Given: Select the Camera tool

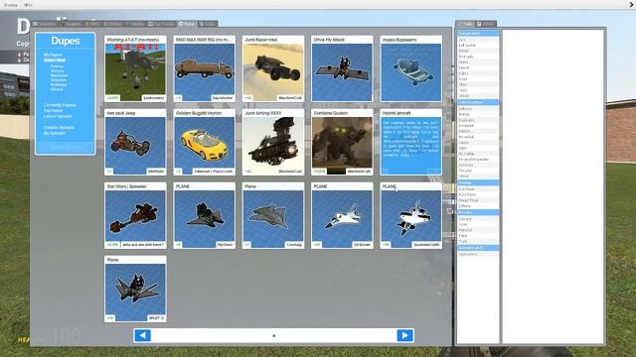Looking at the screenshot, I should click(478, 219).
